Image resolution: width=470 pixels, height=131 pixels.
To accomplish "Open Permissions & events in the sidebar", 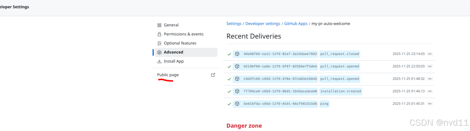I will pos(184,34).
